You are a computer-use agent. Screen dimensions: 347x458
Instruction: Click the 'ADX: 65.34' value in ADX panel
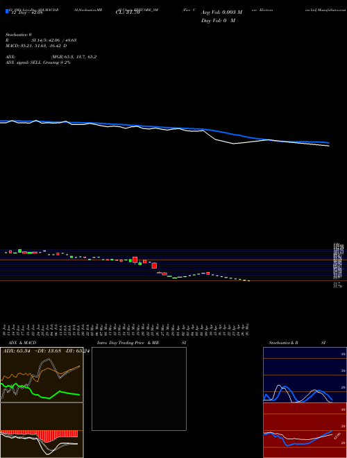tap(17, 350)
